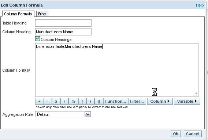Click the formula box resize grip
The width and height of the screenshot is (208, 140).
tap(195, 94)
